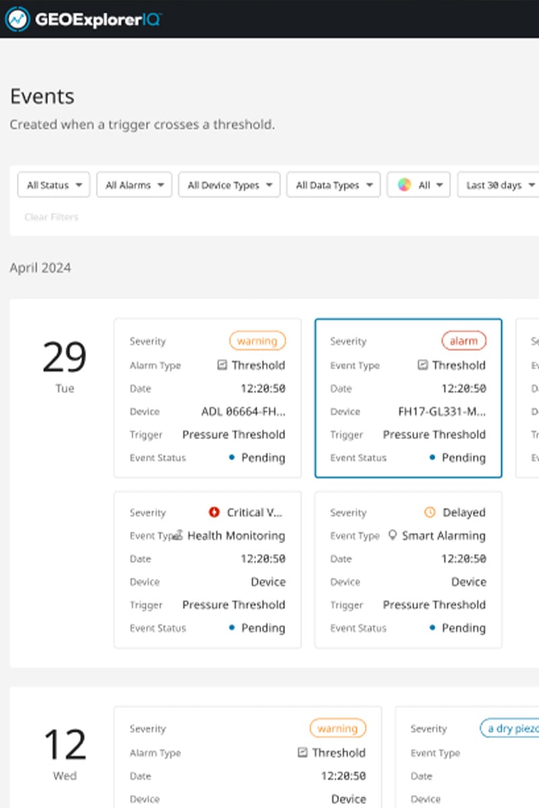Click the Smart Alarming lightbulb icon

click(392, 536)
